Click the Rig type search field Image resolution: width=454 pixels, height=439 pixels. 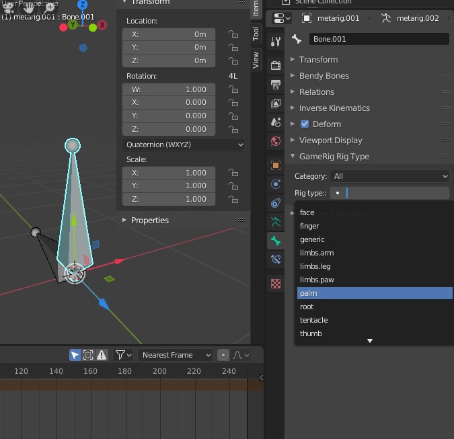coord(389,193)
